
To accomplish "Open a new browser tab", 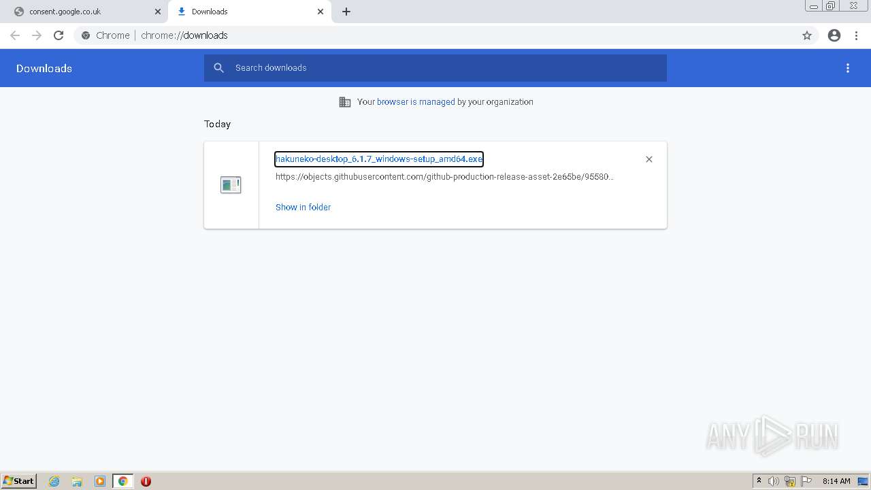I will [346, 12].
